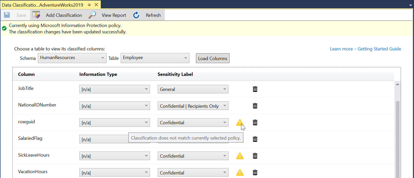Click the Load Columns button
Image resolution: width=414 pixels, height=178 pixels.
point(212,58)
